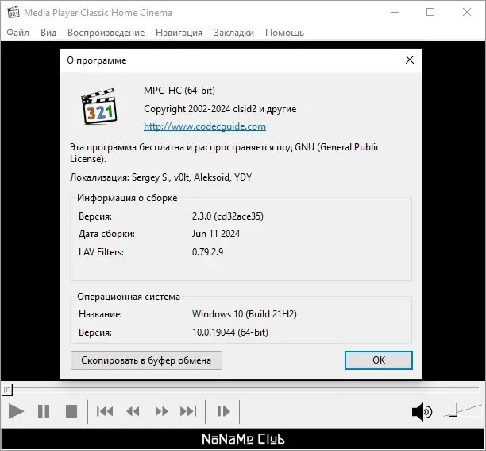This screenshot has height=451, width=486.
Task: Click the seek bar thumb
Action: pos(7,390)
